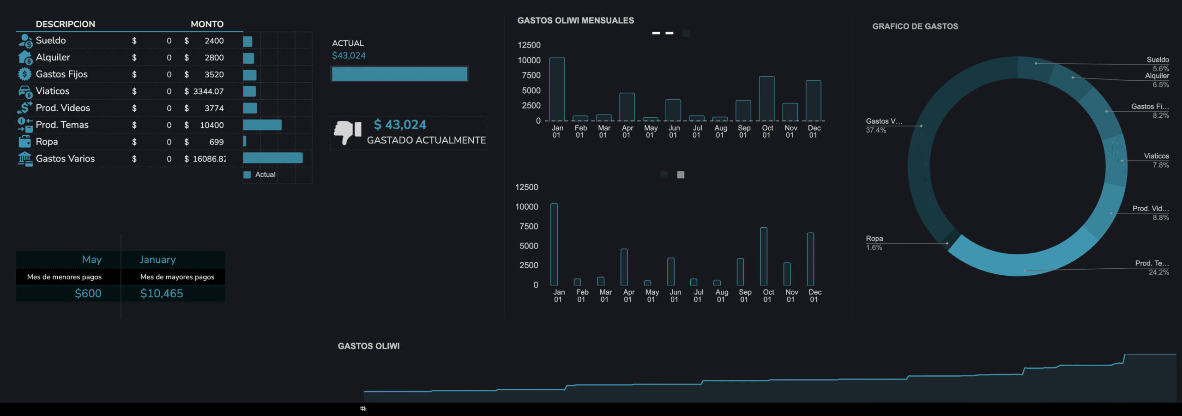Click the Alquiler 6.5% label on the donut chart
1182x416 pixels.
[1157, 80]
